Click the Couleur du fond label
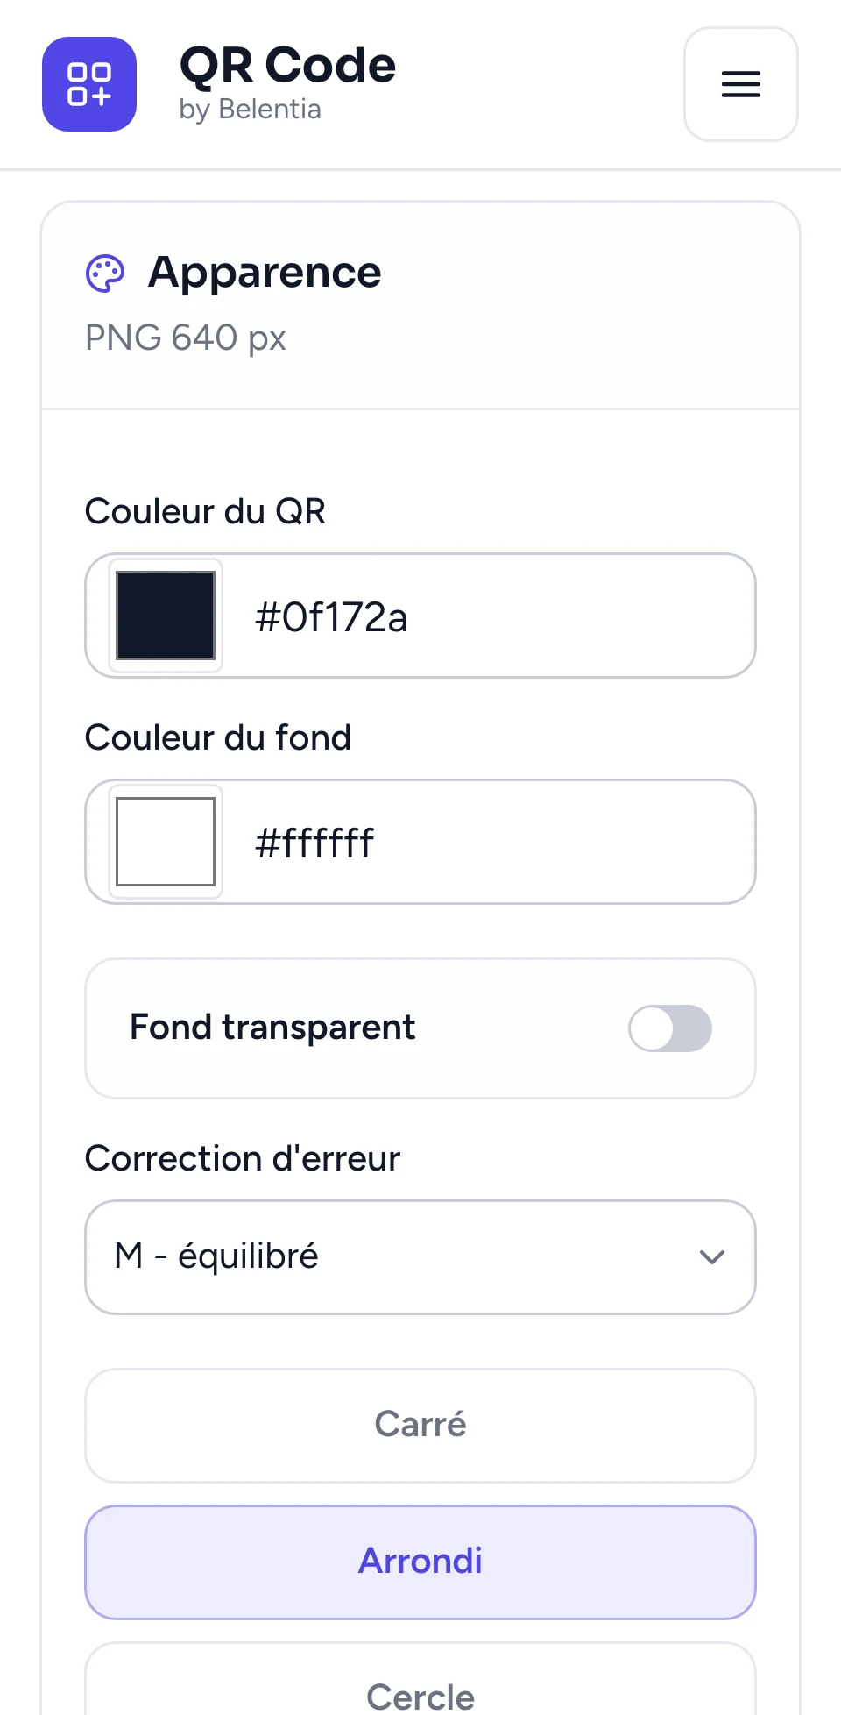Image resolution: width=841 pixels, height=1715 pixels. point(218,738)
